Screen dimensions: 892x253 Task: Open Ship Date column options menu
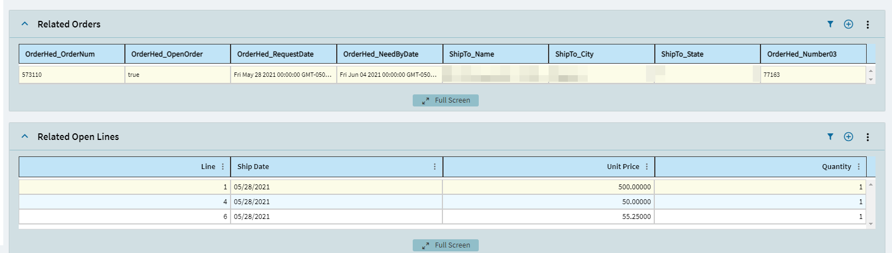[435, 167]
